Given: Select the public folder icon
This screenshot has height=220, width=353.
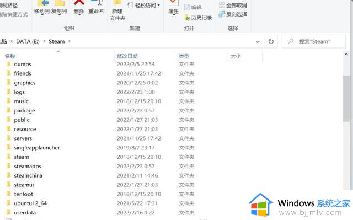Looking at the screenshot, I should 9,120.
